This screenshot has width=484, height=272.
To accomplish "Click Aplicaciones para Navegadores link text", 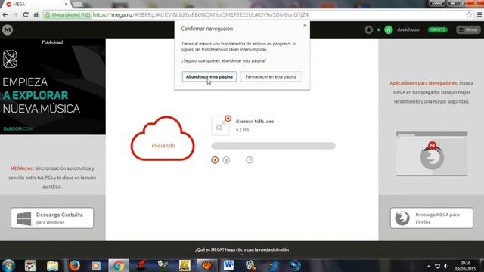I will 423,83.
